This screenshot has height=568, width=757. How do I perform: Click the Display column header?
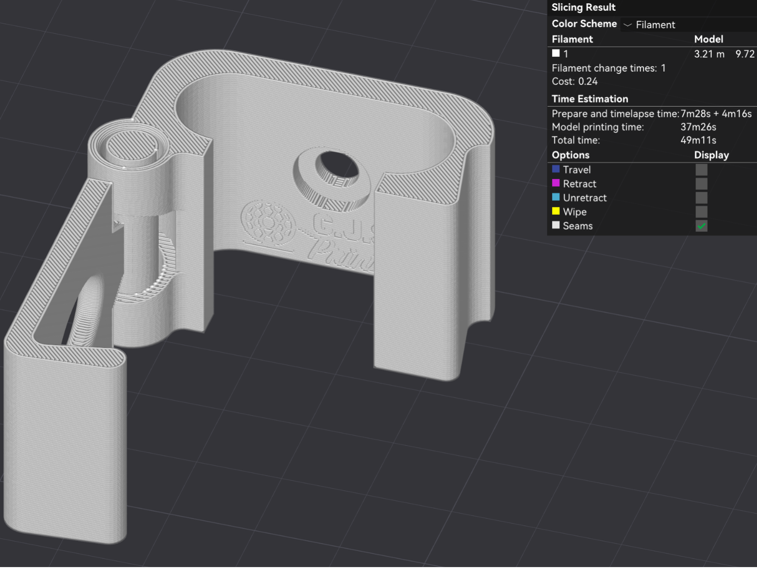point(711,155)
